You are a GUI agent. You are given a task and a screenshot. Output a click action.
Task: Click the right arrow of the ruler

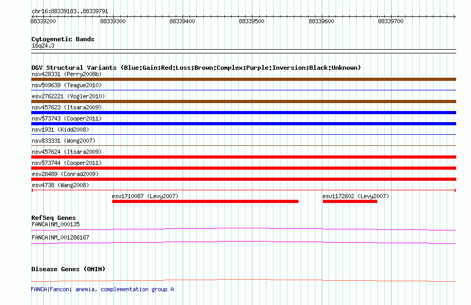click(x=455, y=16)
